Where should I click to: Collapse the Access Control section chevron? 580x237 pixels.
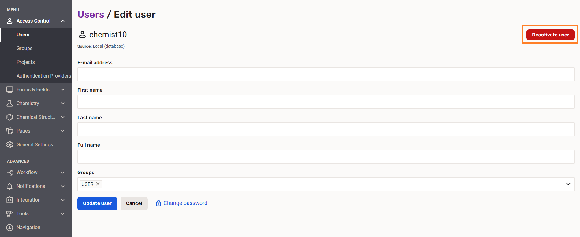[x=63, y=21]
